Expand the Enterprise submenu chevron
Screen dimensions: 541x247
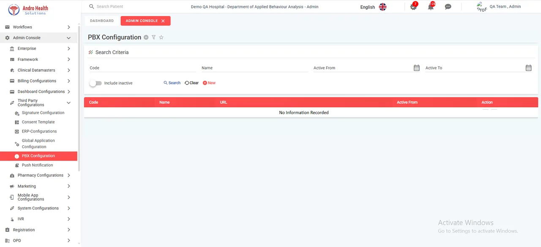point(69,49)
